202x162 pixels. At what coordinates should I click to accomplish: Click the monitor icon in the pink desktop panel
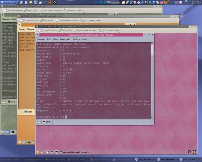(x=57, y=152)
